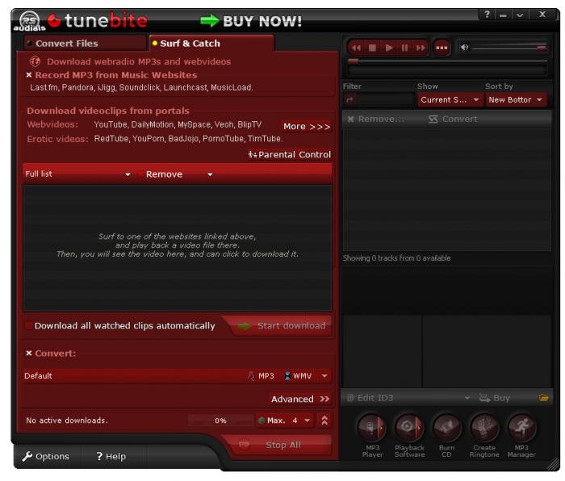Enable Download all watched clips automatically
This screenshot has height=481, width=565.
pyautogui.click(x=30, y=326)
